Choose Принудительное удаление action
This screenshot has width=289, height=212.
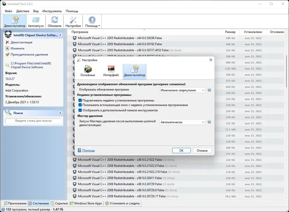pos(29,54)
